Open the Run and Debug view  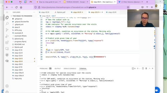tap(7, 36)
